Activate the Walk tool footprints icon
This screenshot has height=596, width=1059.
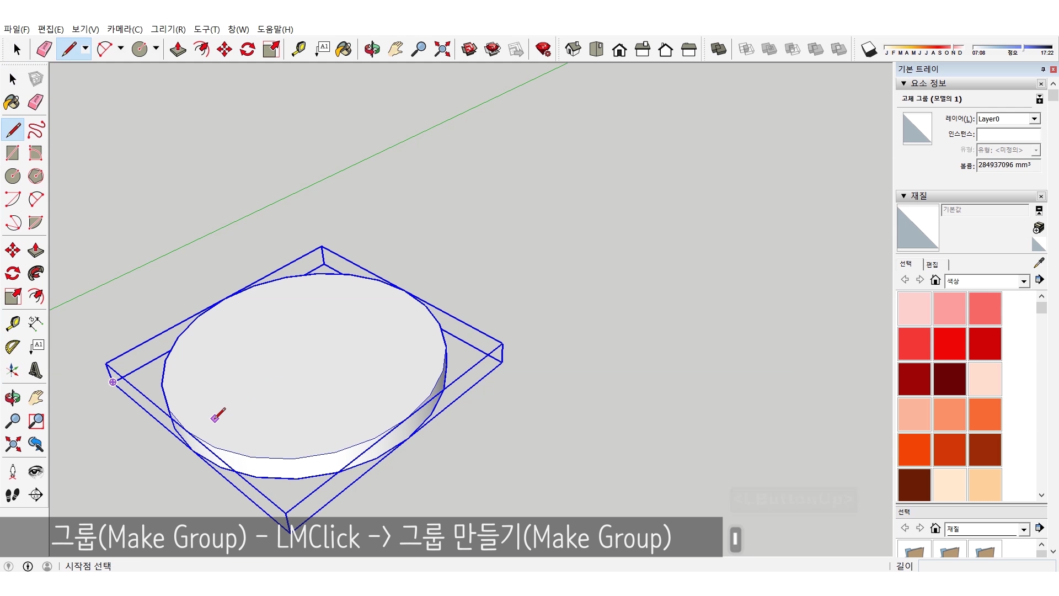12,495
